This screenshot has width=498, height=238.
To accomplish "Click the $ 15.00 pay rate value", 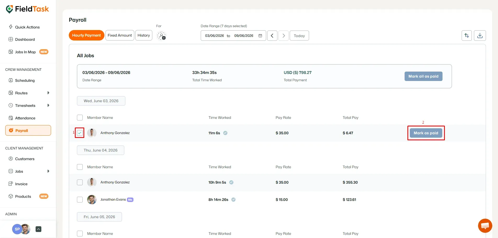I will (x=282, y=200).
